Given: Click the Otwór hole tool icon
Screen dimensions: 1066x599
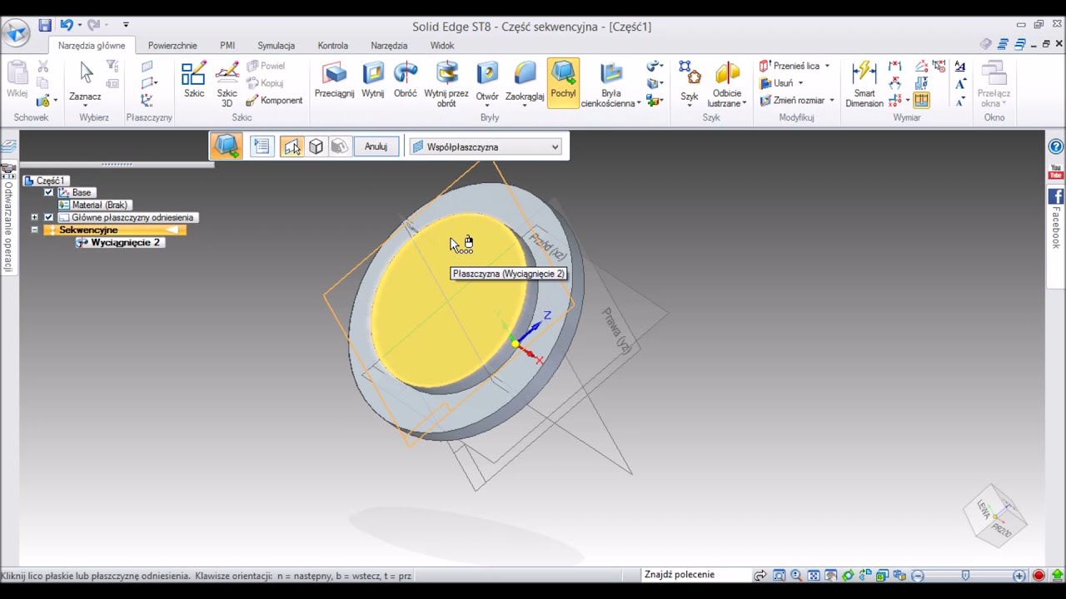Looking at the screenshot, I should point(487,73).
